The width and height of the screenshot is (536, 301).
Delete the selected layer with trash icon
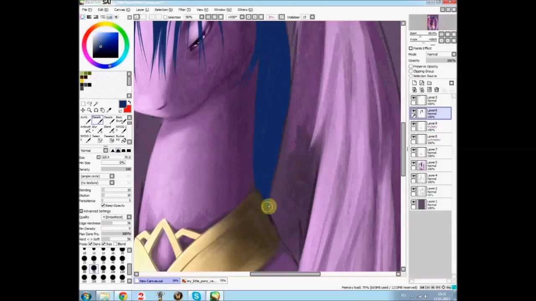(437, 90)
